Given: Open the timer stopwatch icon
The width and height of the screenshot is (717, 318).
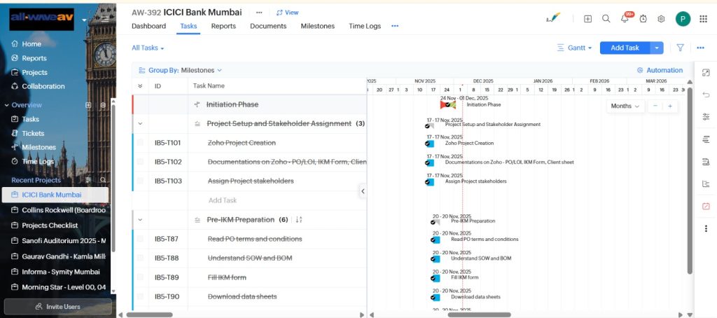Looking at the screenshot, I should click(x=643, y=19).
